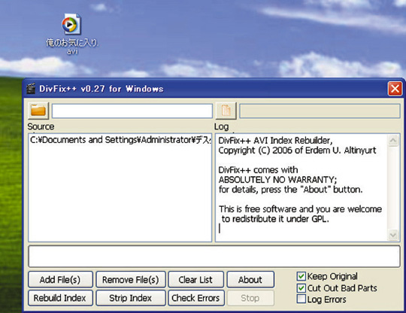Image resolution: width=406 pixels, height=313 pixels.
Task: Click the grayed-out Stop button
Action: tap(250, 298)
